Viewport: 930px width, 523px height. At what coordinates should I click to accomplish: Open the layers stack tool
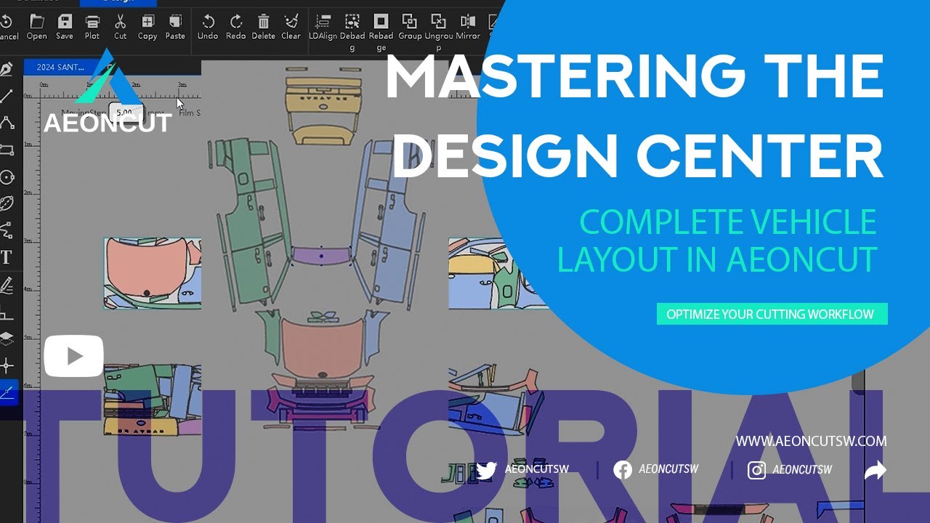click(7, 338)
